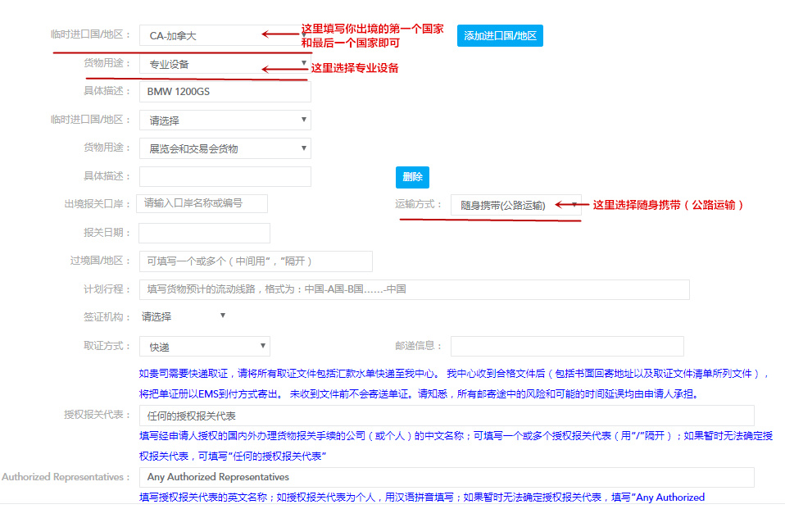Click the empty 具体描述 input box
Viewport: 785px width, 518px height.
point(225,176)
